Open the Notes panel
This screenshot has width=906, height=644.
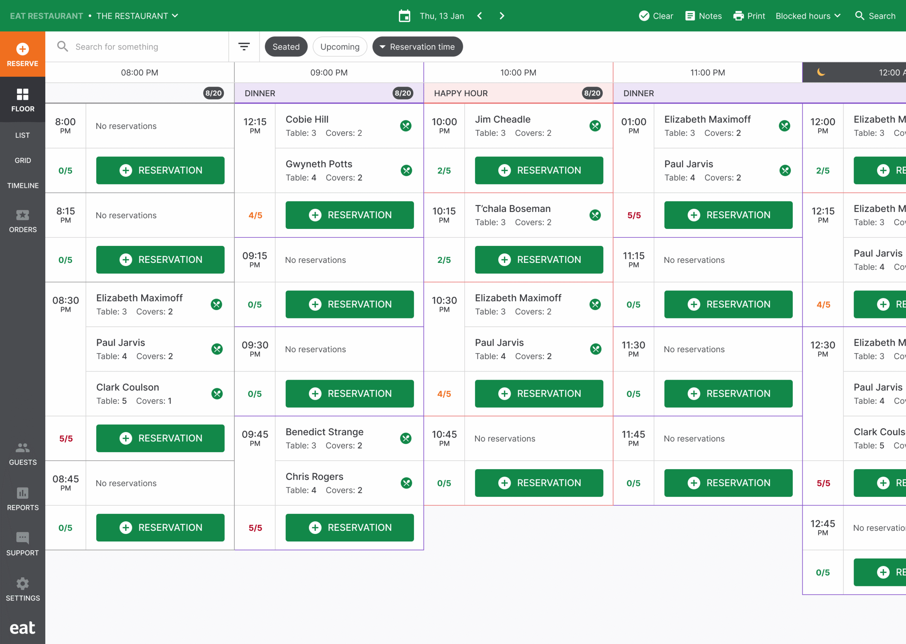point(703,16)
